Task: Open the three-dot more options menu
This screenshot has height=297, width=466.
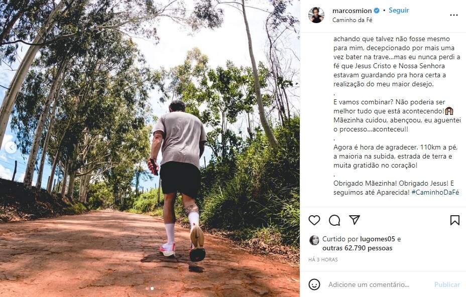Action: tap(453, 15)
